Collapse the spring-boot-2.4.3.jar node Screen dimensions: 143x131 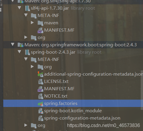pyautogui.click(x=19, y=52)
